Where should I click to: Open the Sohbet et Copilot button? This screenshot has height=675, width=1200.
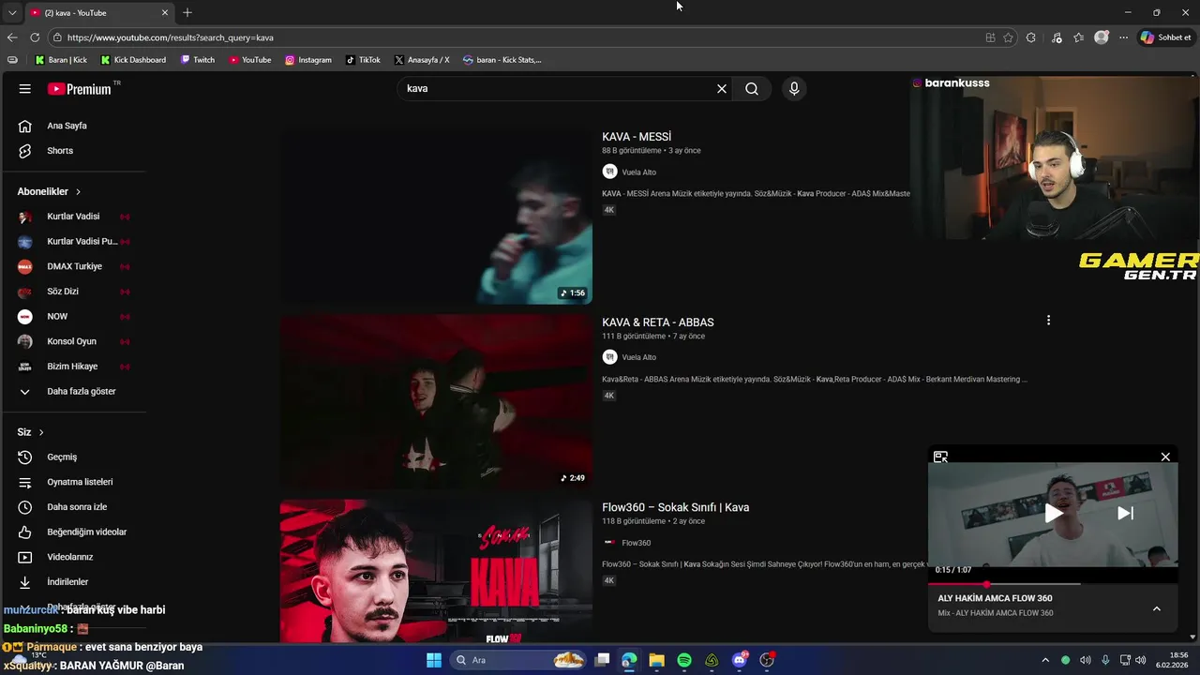coord(1166,37)
